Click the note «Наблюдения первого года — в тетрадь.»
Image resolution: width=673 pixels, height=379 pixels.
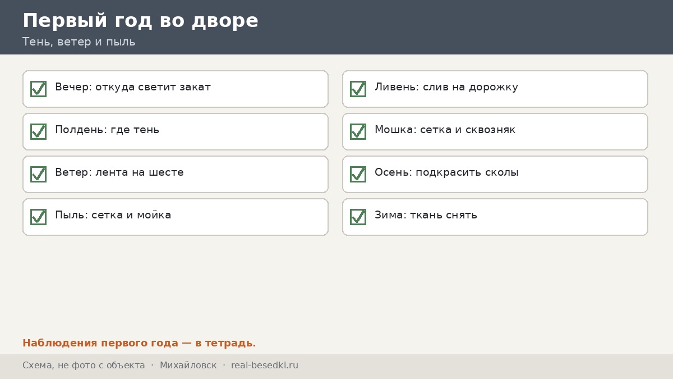click(139, 343)
